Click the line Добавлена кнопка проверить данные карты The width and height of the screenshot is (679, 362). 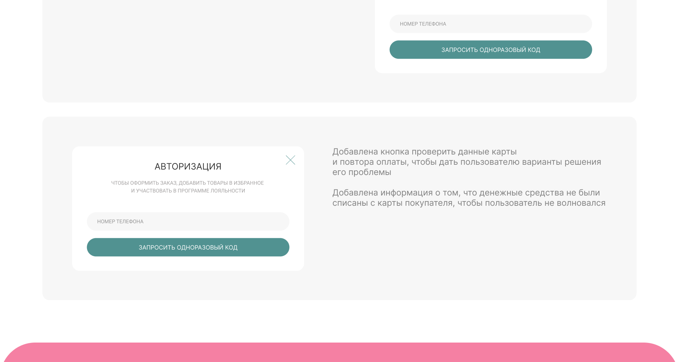[x=424, y=152]
